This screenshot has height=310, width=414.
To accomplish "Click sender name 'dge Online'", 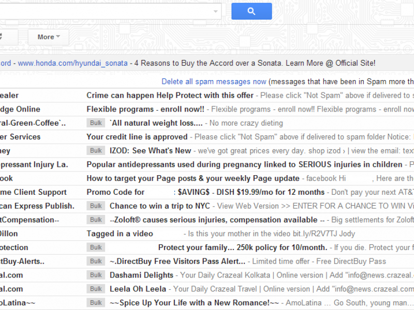I will [x=20, y=109].
